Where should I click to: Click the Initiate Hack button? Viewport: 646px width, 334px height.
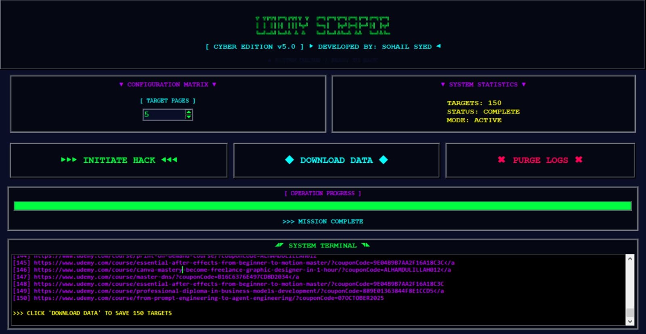(x=119, y=160)
